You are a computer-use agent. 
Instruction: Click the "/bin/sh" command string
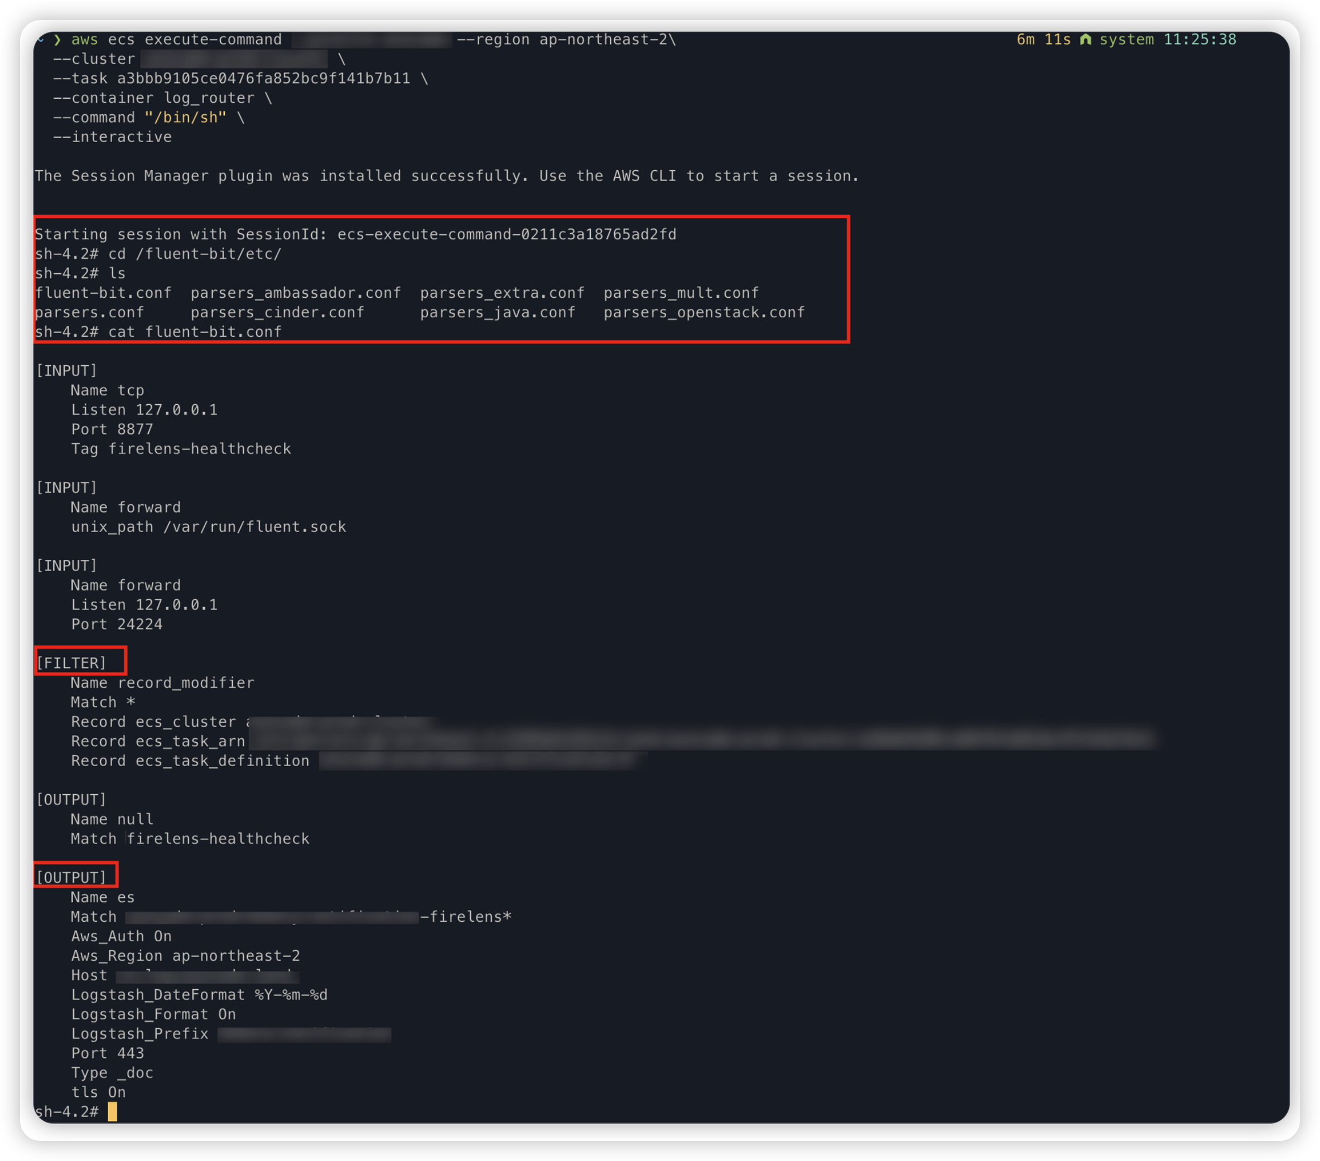185,118
